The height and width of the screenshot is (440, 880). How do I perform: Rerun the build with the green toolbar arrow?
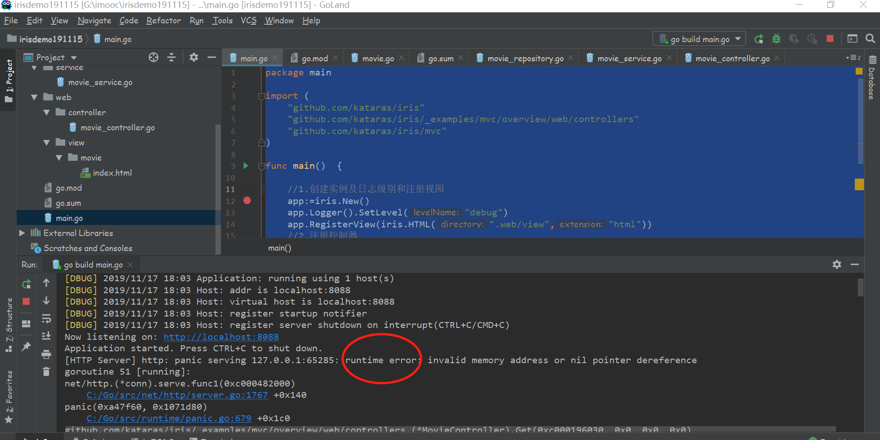click(759, 39)
